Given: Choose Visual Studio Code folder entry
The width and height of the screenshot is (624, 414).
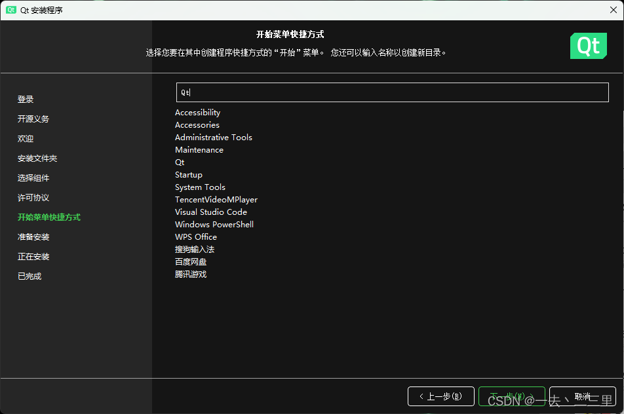Looking at the screenshot, I should click(x=211, y=212).
